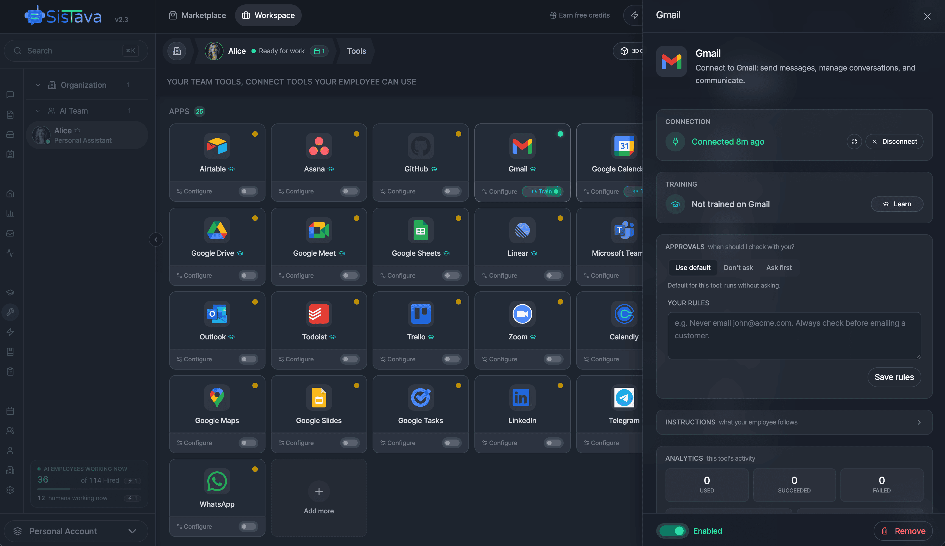Click the wrench tools icon in sidebar
The height and width of the screenshot is (546, 945).
(10, 312)
